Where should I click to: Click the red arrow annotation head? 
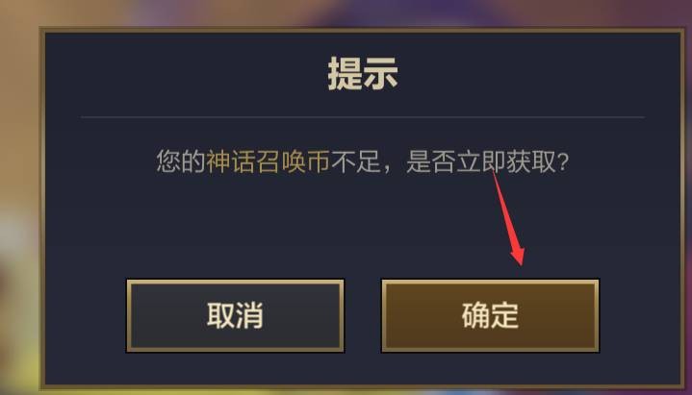(518, 254)
